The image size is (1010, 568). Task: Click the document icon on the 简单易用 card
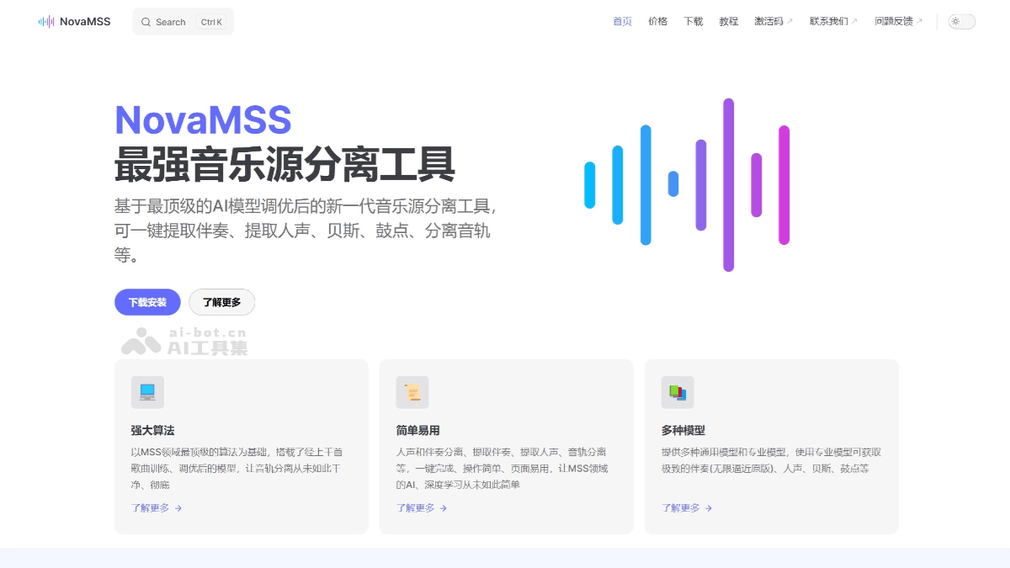tap(412, 391)
